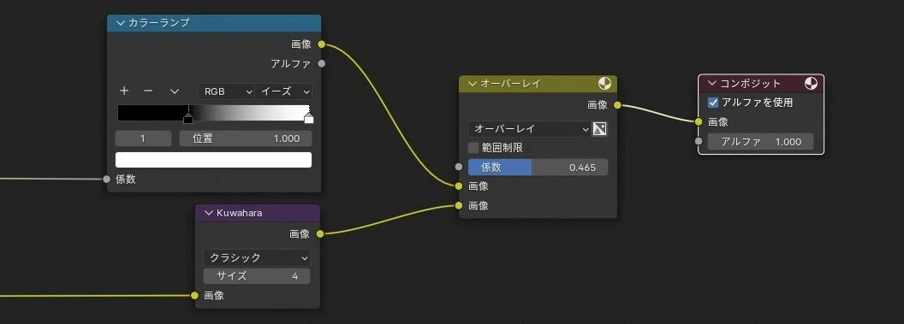Click the Kuwahara node title
Image resolution: width=904 pixels, height=324 pixels.
[x=239, y=213]
